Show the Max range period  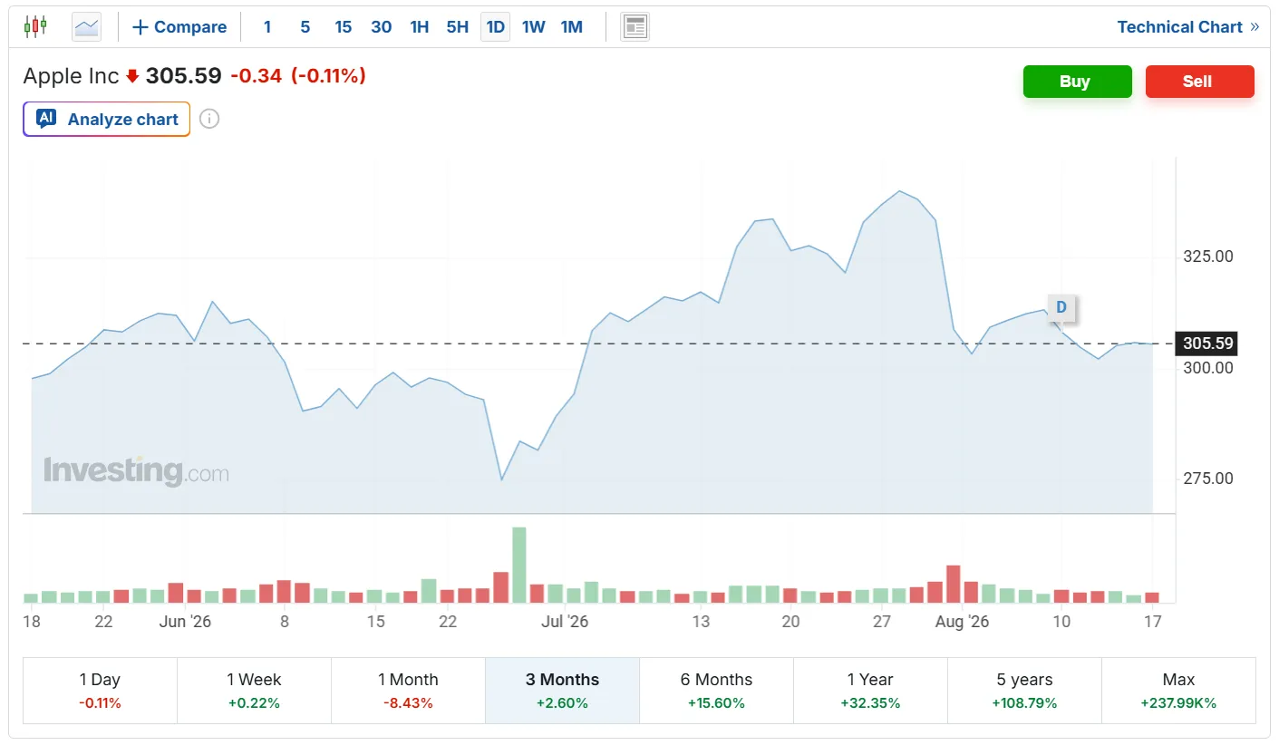(x=1178, y=691)
